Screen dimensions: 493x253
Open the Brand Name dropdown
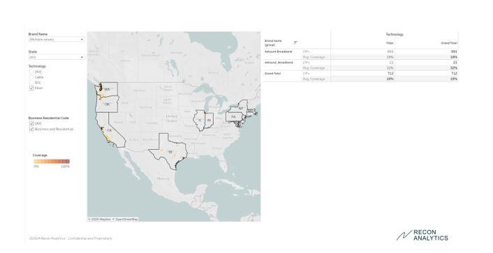57,40
